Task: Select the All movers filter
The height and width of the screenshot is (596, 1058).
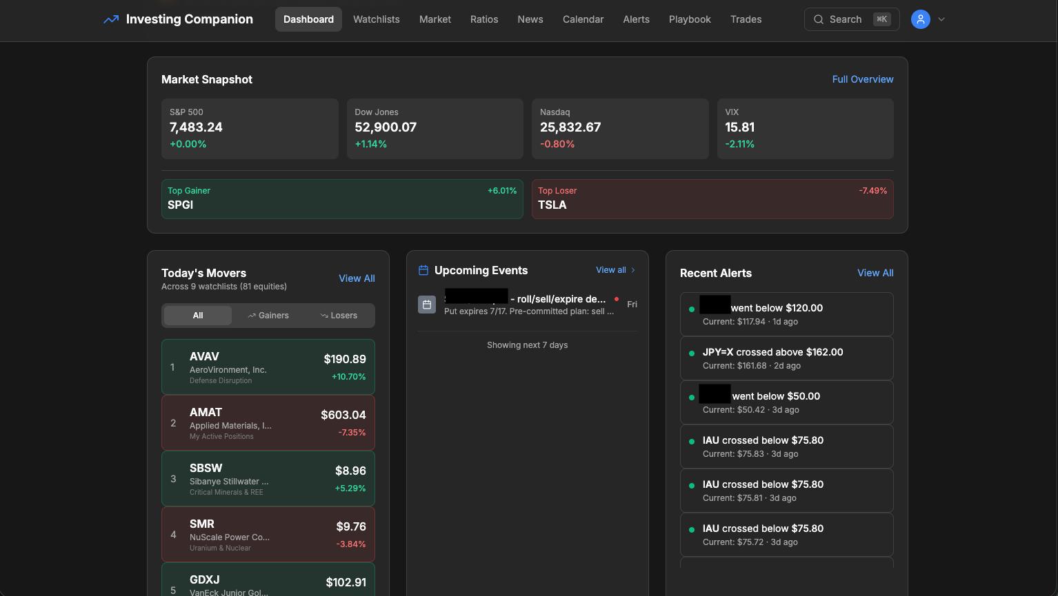Action: click(198, 316)
